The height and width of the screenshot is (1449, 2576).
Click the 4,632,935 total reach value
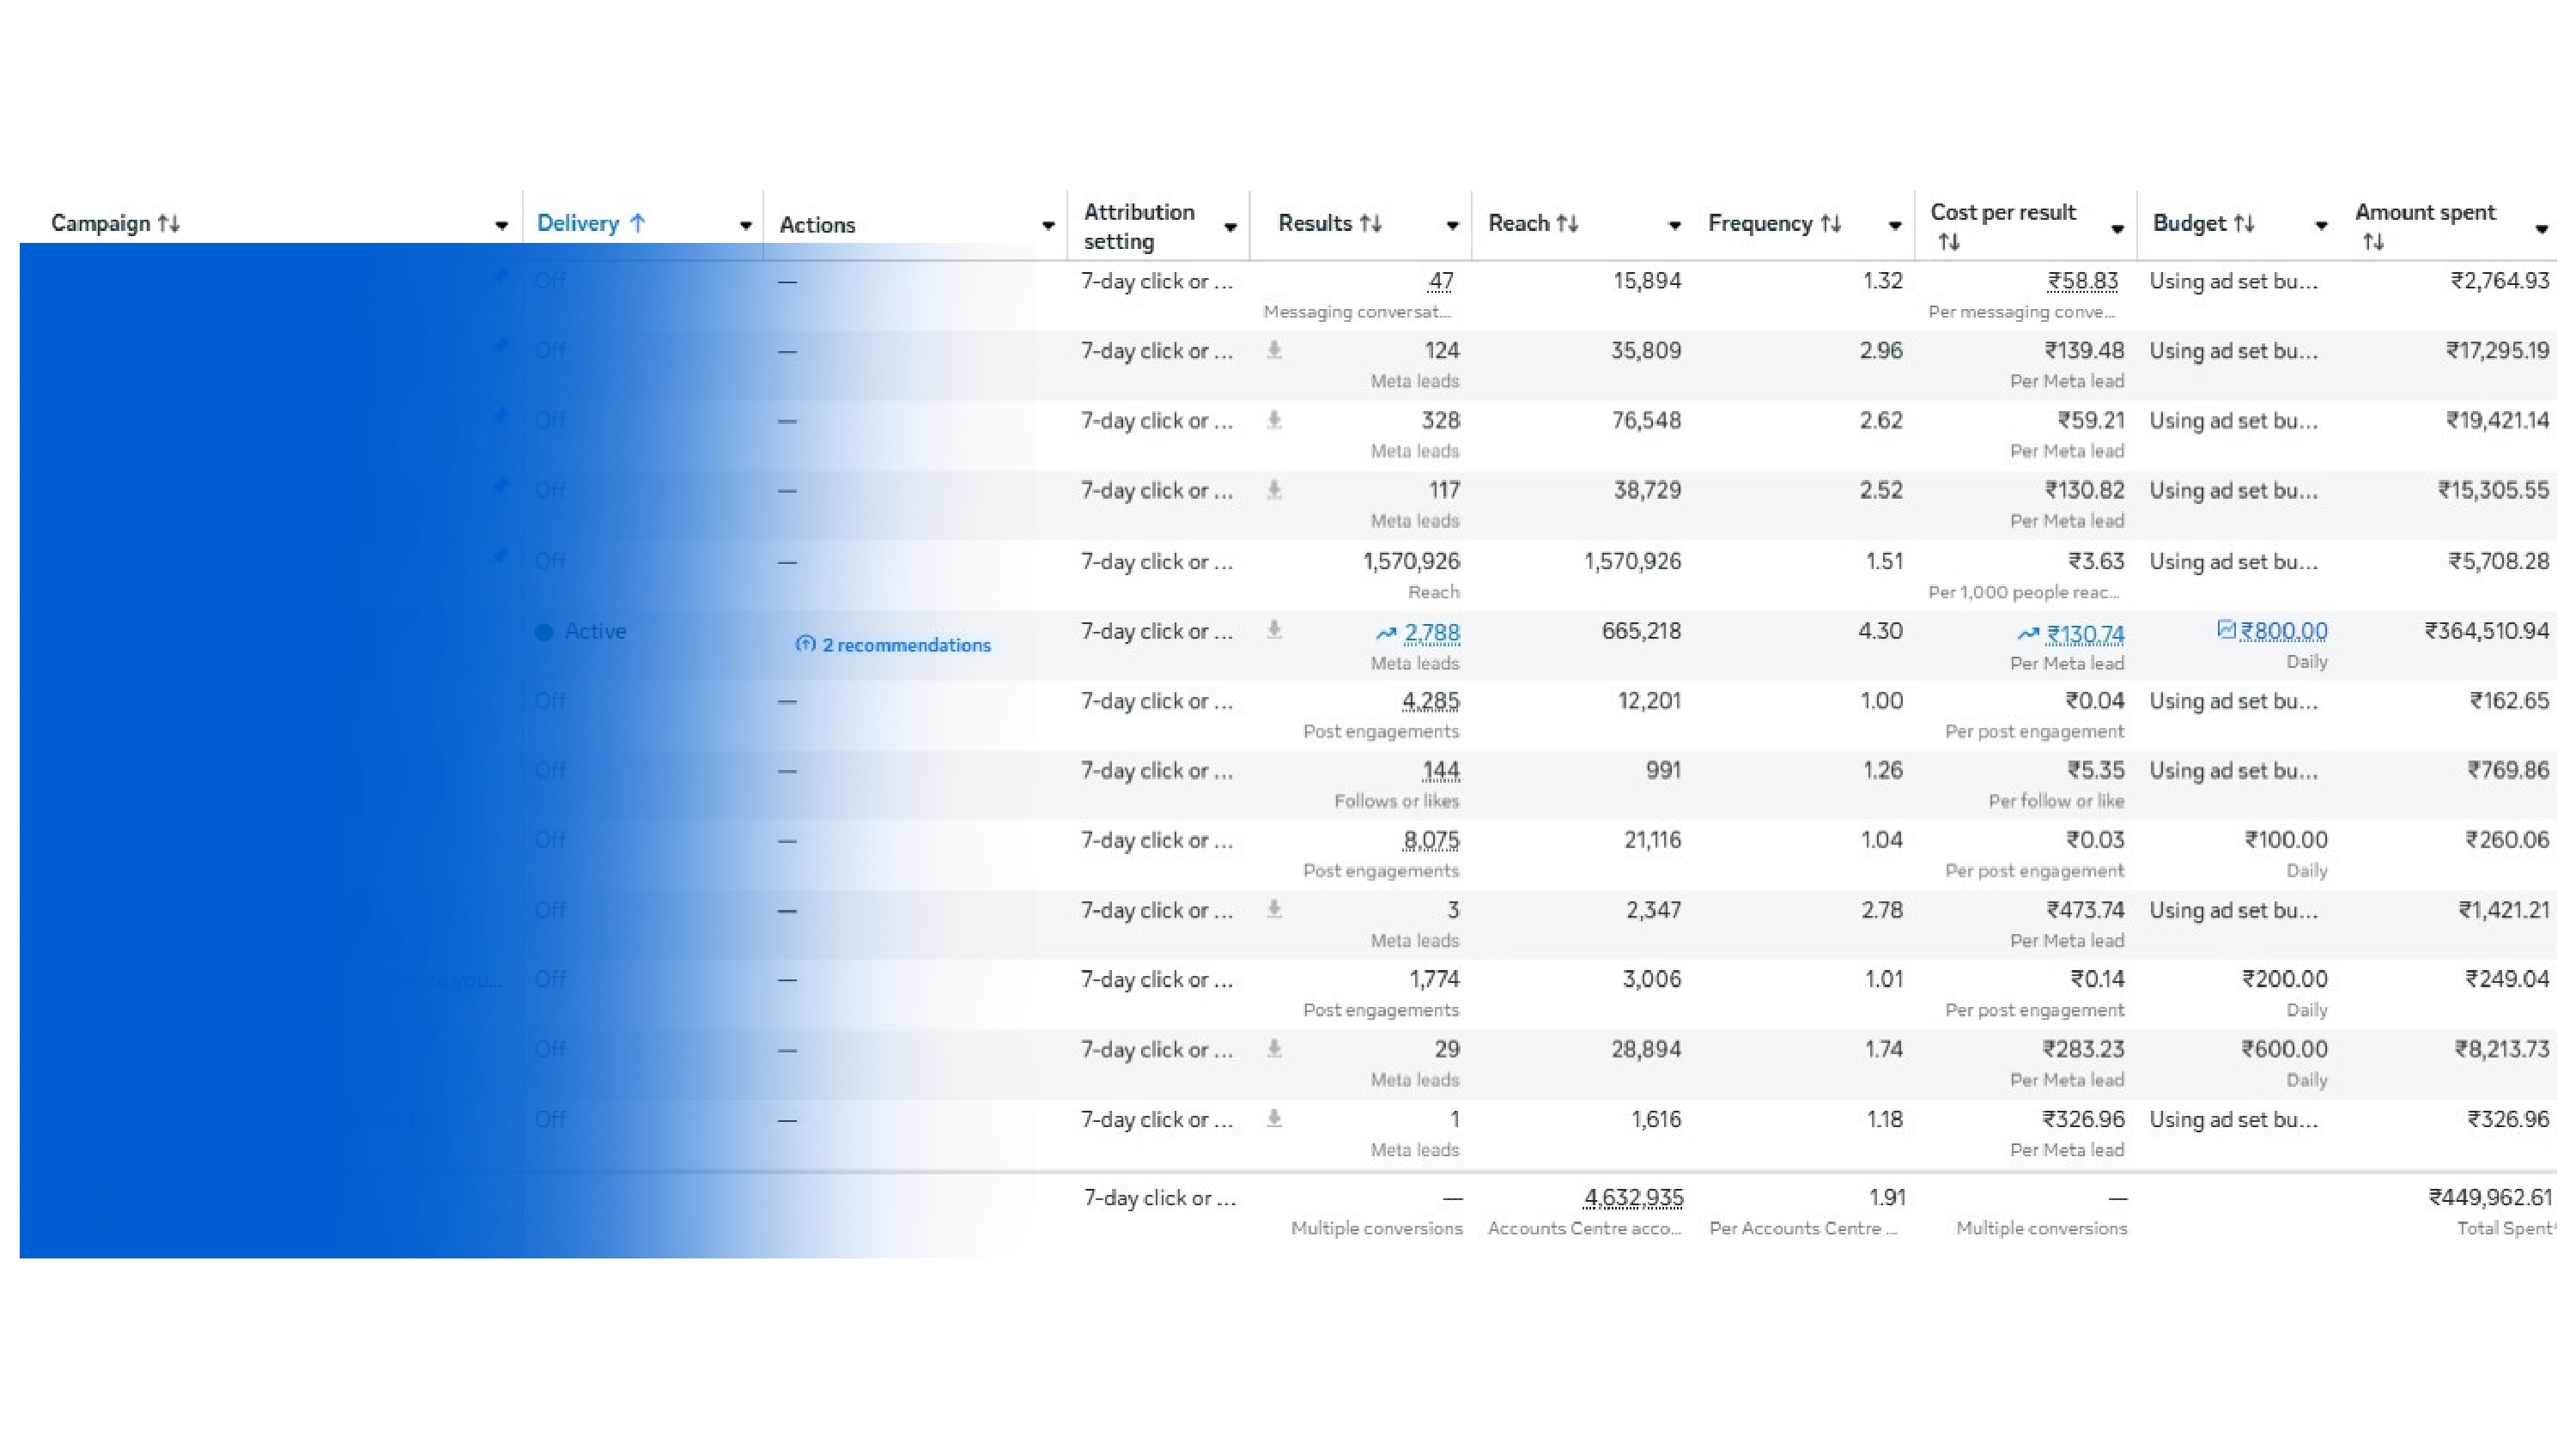[1633, 1197]
